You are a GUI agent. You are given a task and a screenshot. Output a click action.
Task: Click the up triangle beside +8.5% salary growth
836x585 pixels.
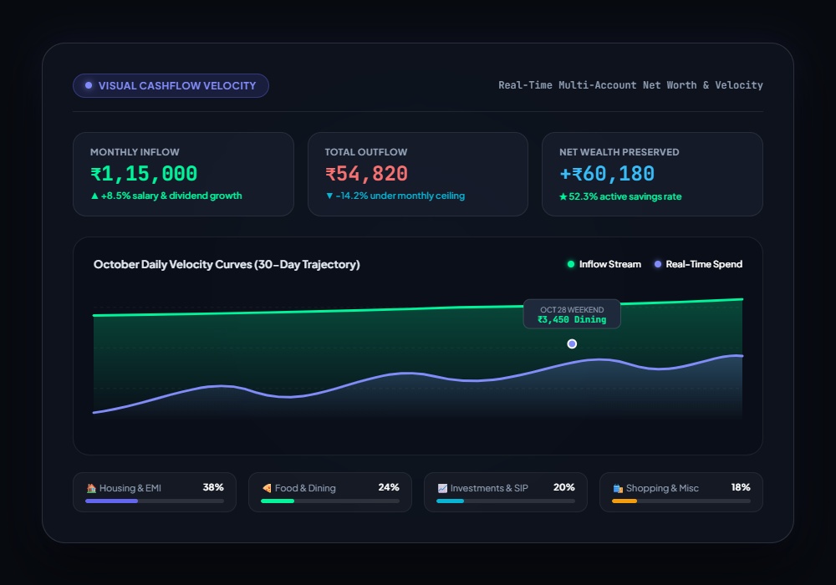tap(94, 196)
